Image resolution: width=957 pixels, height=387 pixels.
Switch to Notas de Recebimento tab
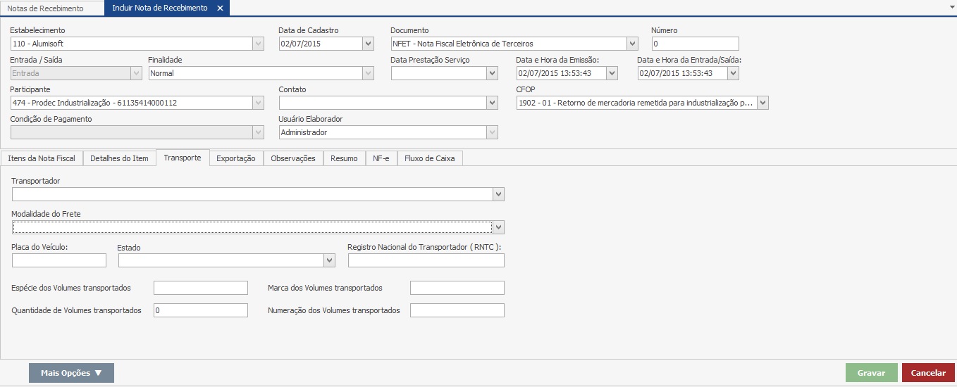coord(45,8)
